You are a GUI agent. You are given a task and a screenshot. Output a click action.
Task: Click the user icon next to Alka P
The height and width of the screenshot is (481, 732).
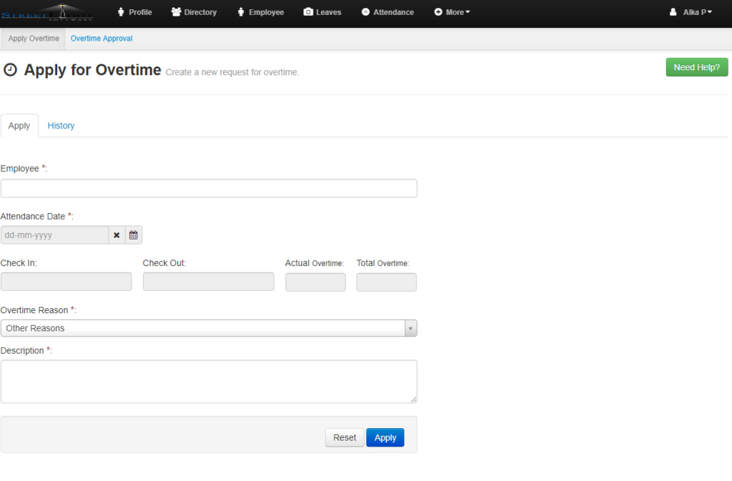(672, 11)
